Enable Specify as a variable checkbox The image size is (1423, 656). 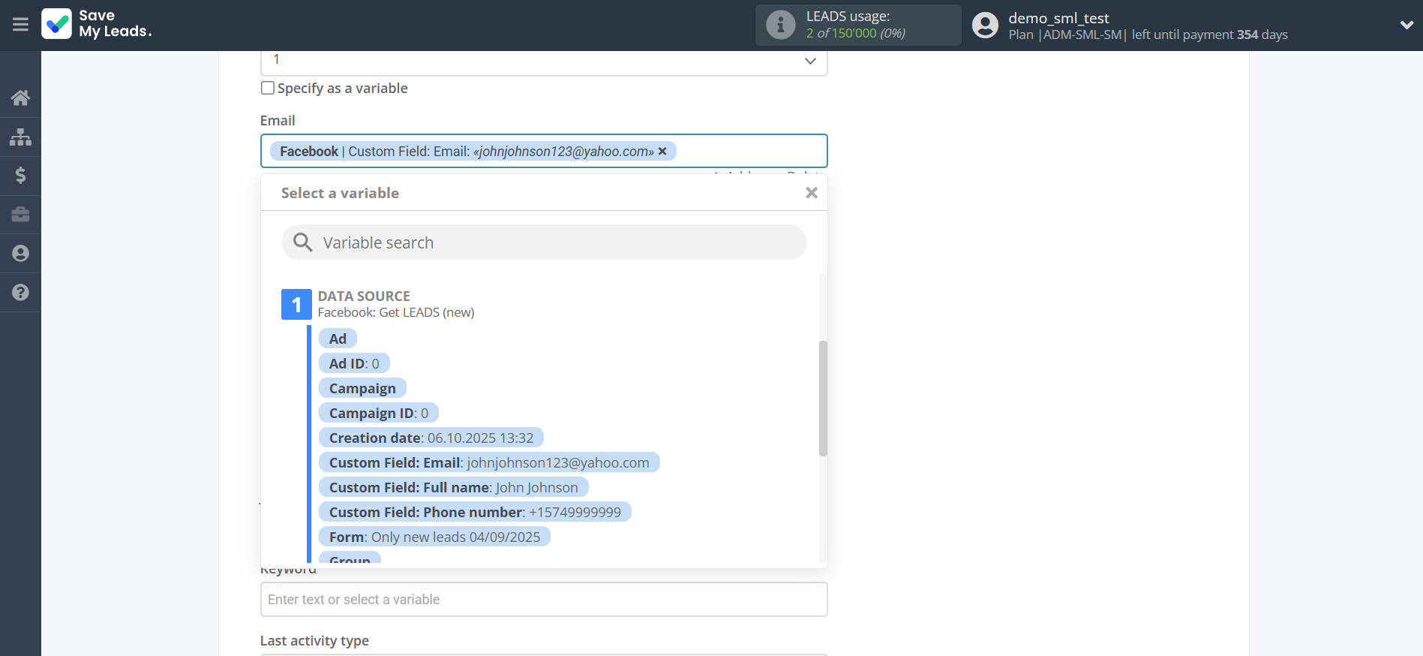tap(268, 88)
